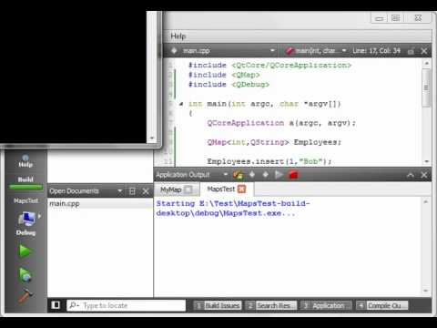Close the main.cpp editor with the X

[x=424, y=51]
